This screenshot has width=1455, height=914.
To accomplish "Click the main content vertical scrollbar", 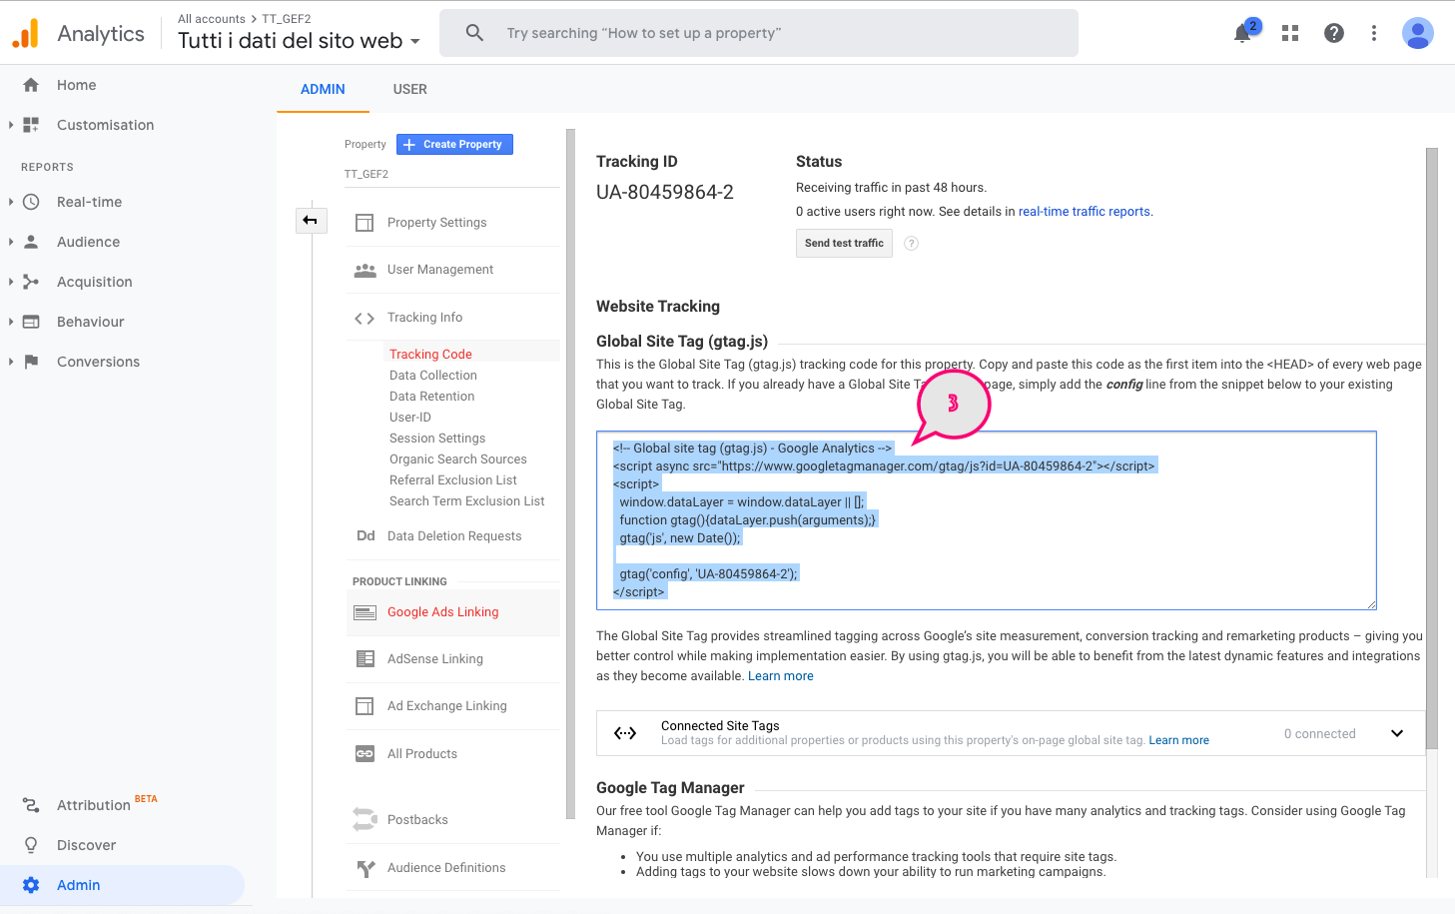I will 1432,450.
